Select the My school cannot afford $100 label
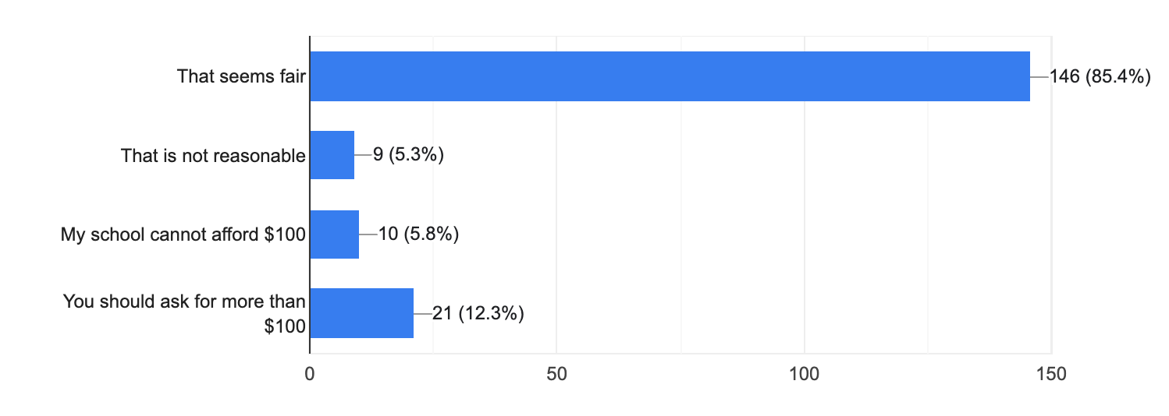 [183, 234]
